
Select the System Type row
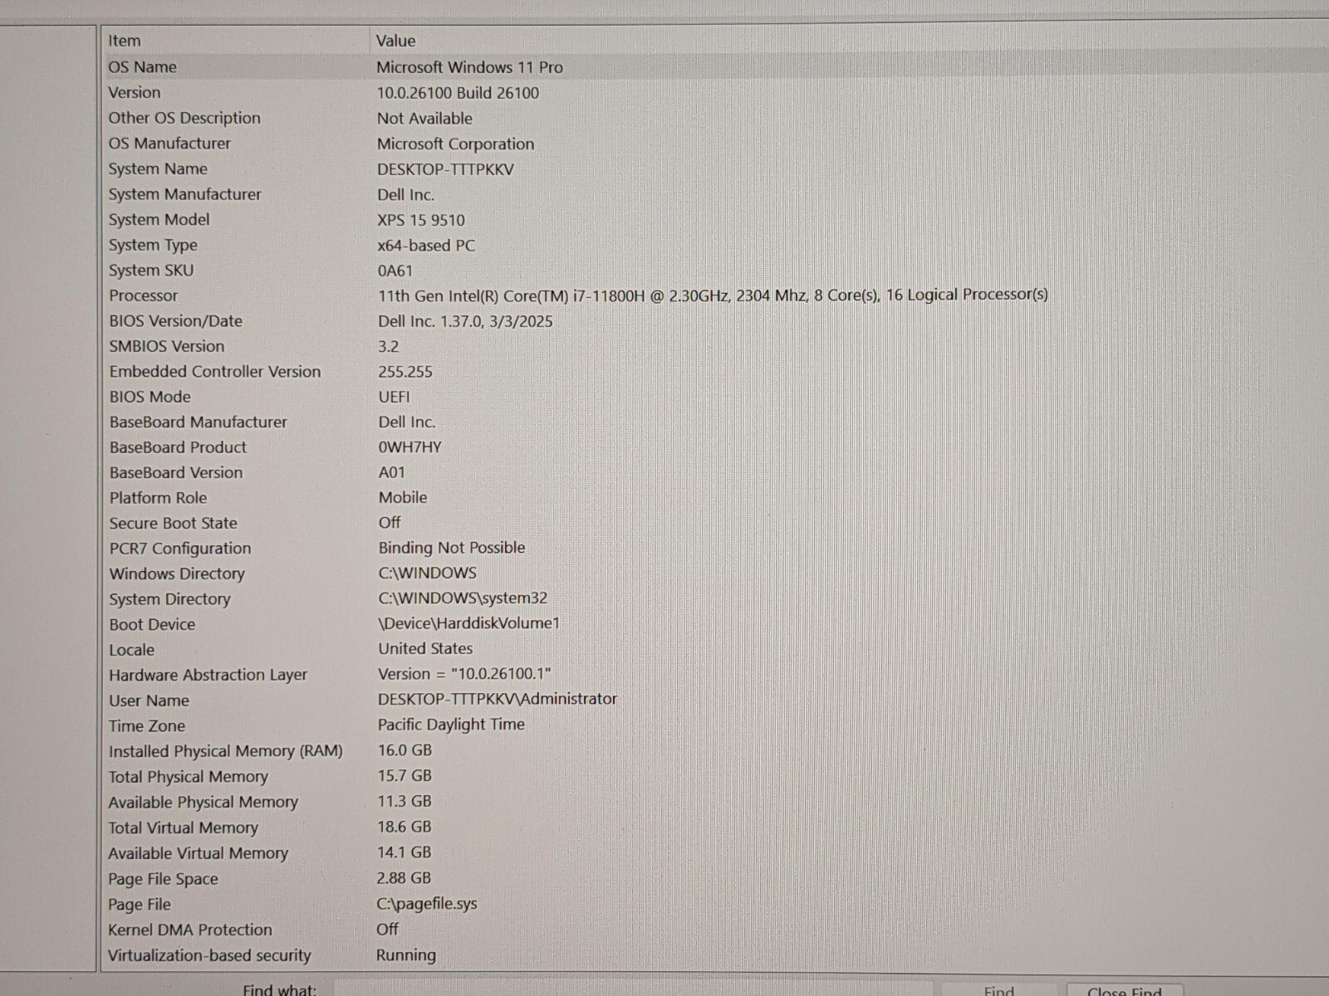(714, 245)
